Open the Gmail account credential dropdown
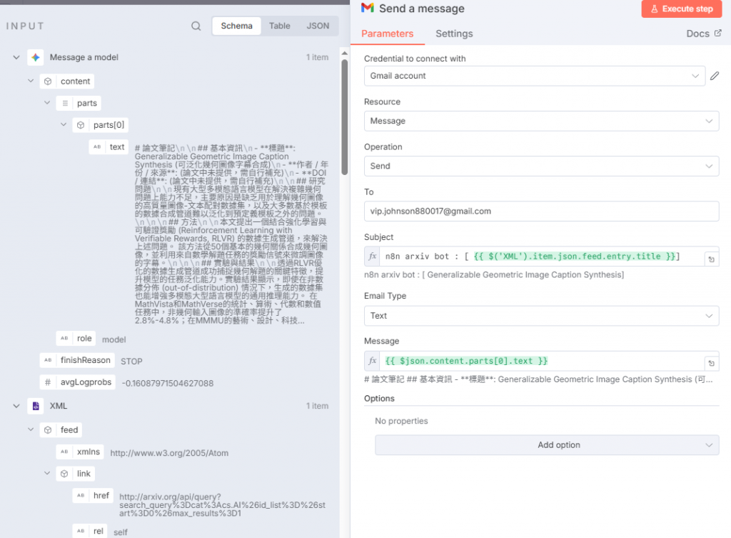 (534, 76)
